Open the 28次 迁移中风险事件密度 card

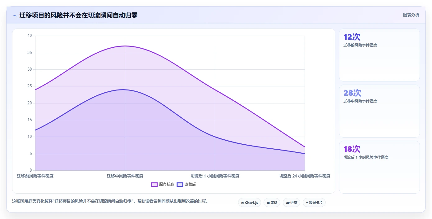pos(379,111)
